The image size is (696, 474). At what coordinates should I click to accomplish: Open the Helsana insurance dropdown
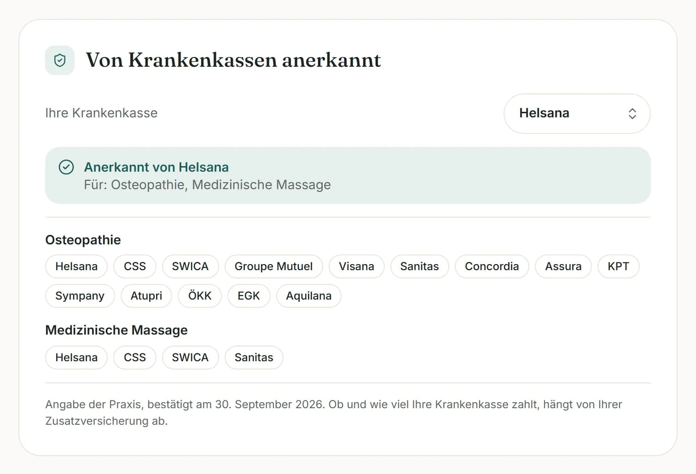click(x=577, y=114)
